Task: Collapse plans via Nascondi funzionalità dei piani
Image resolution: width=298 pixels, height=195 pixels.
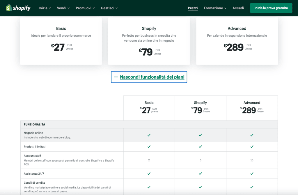Action: (149, 77)
